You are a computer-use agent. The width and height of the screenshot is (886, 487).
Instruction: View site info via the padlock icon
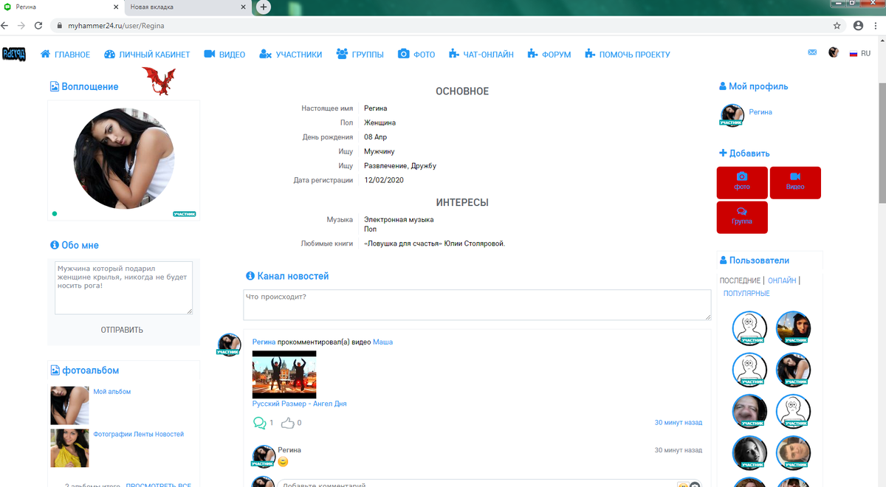(x=60, y=25)
